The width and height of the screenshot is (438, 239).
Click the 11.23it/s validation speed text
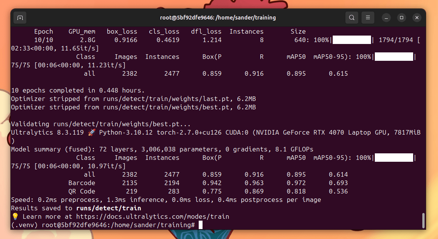pos(105,65)
